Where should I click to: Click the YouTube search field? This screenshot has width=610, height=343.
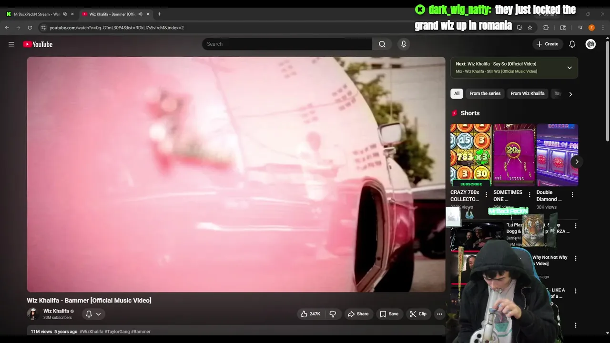coord(287,44)
